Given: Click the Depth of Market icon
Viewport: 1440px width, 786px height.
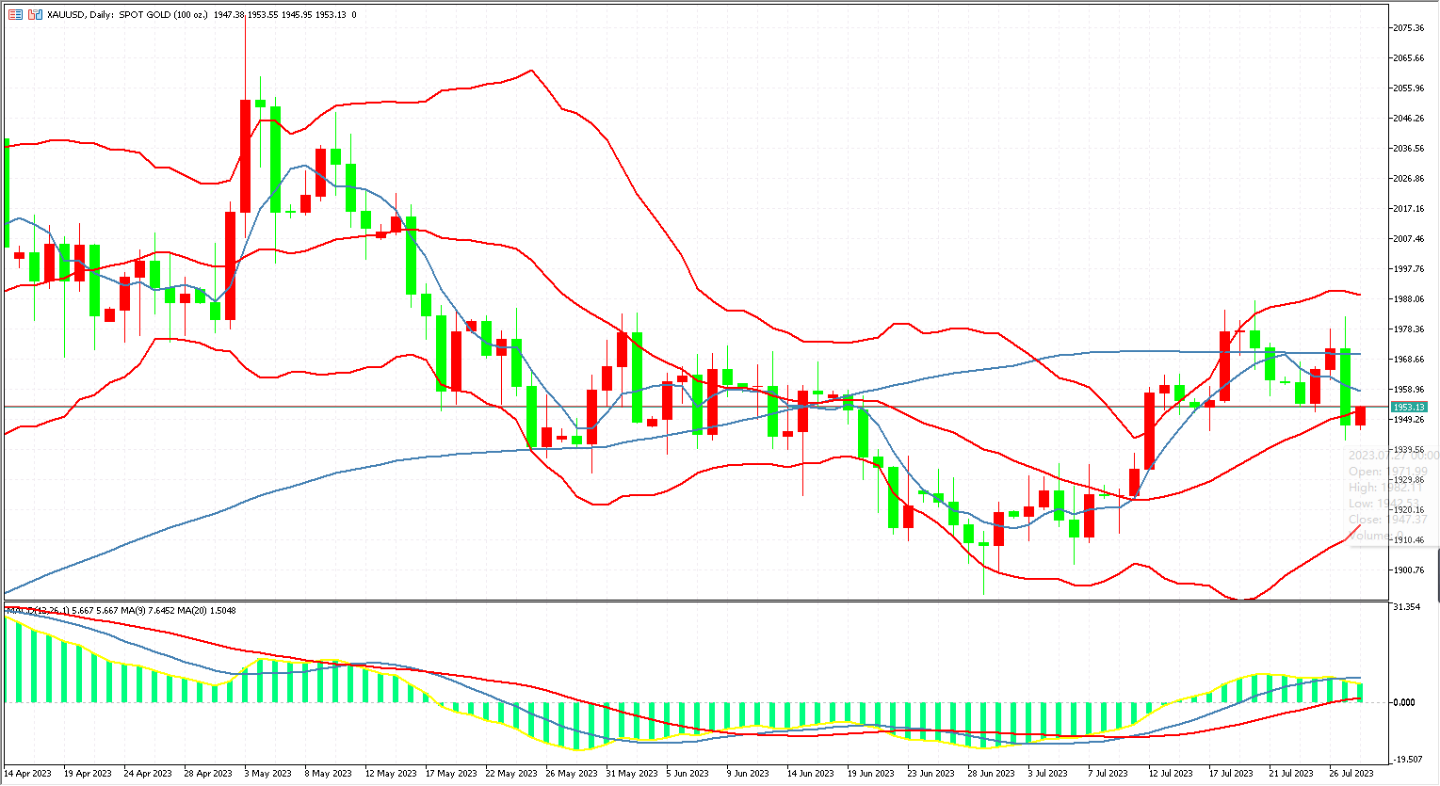Looking at the screenshot, I should 35,15.
